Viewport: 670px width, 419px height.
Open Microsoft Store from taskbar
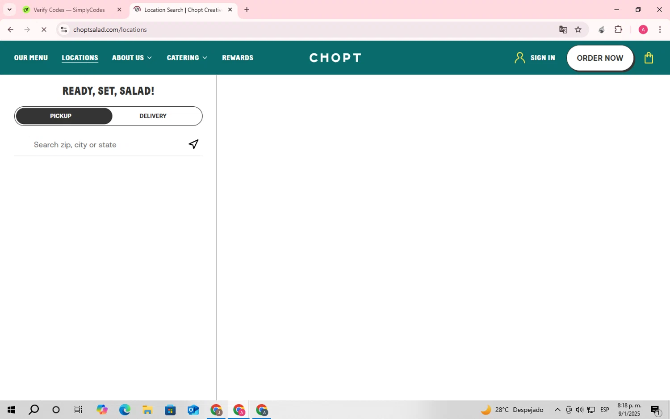click(x=170, y=410)
